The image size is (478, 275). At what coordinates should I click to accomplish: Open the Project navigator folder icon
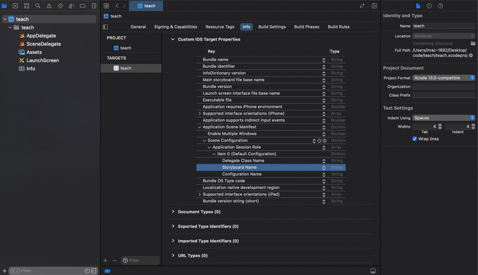(4, 6)
